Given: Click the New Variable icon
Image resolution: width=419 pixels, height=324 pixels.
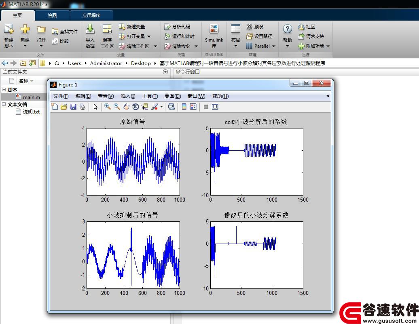Looking at the screenshot, I should [x=122, y=26].
